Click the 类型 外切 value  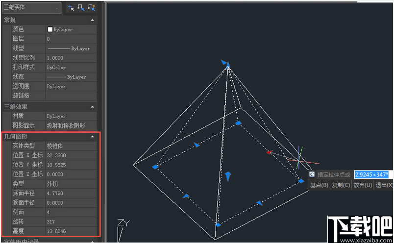[71, 184]
